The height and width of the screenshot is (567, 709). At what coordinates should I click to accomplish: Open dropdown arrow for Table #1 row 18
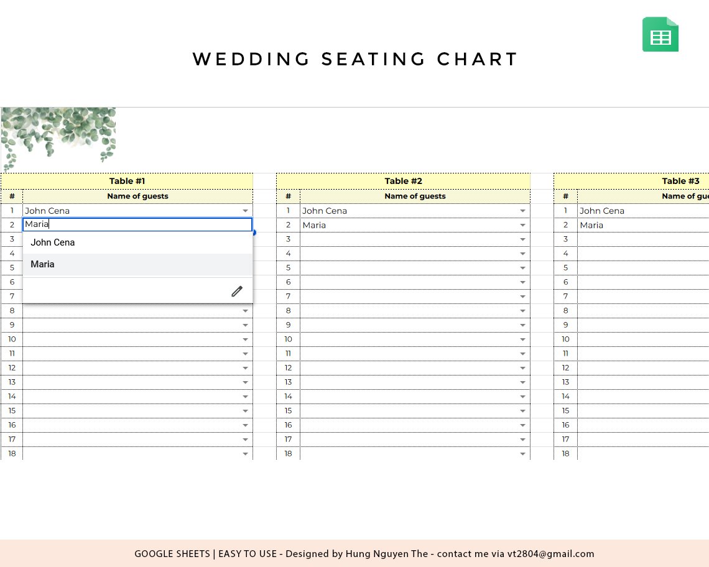click(245, 453)
